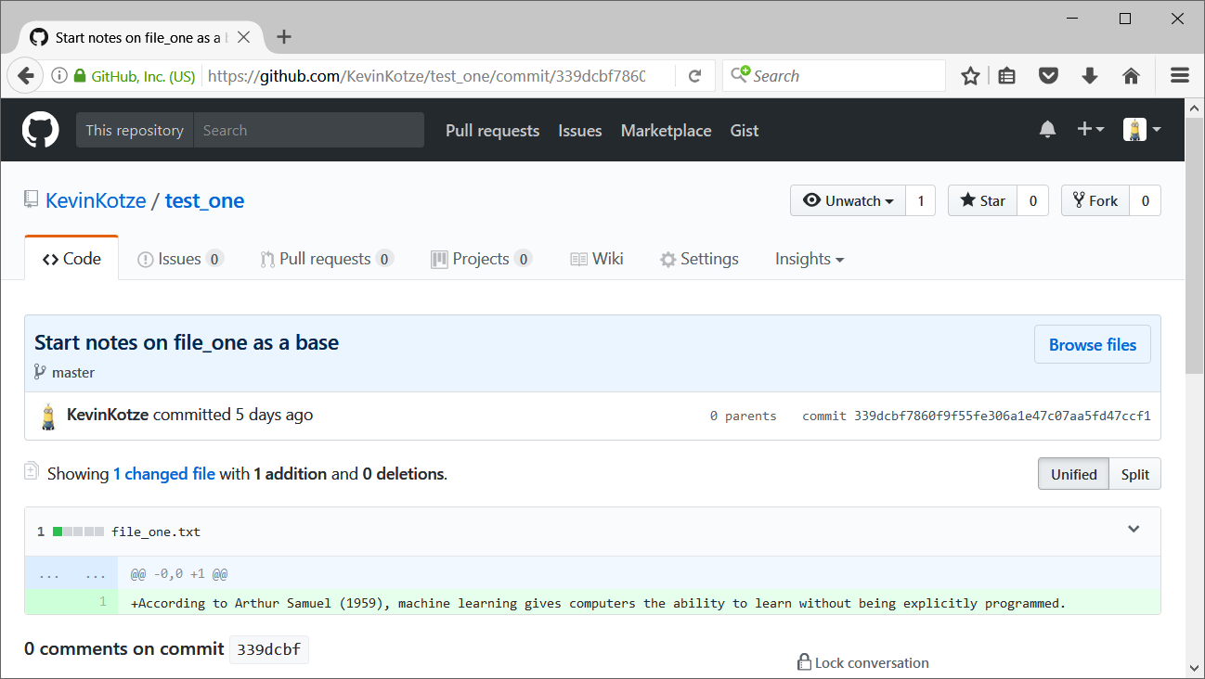
Task: Collapse the file_one.txt diff chevron
Action: 1134,530
